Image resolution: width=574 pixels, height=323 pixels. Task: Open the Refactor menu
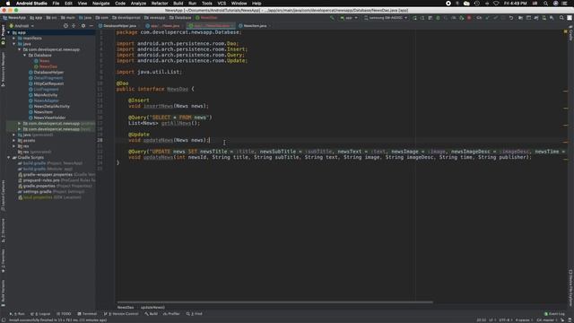[x=160, y=4]
